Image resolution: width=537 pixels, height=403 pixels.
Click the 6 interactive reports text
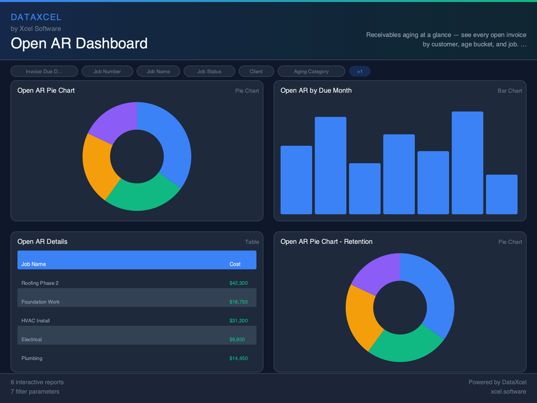(x=37, y=382)
